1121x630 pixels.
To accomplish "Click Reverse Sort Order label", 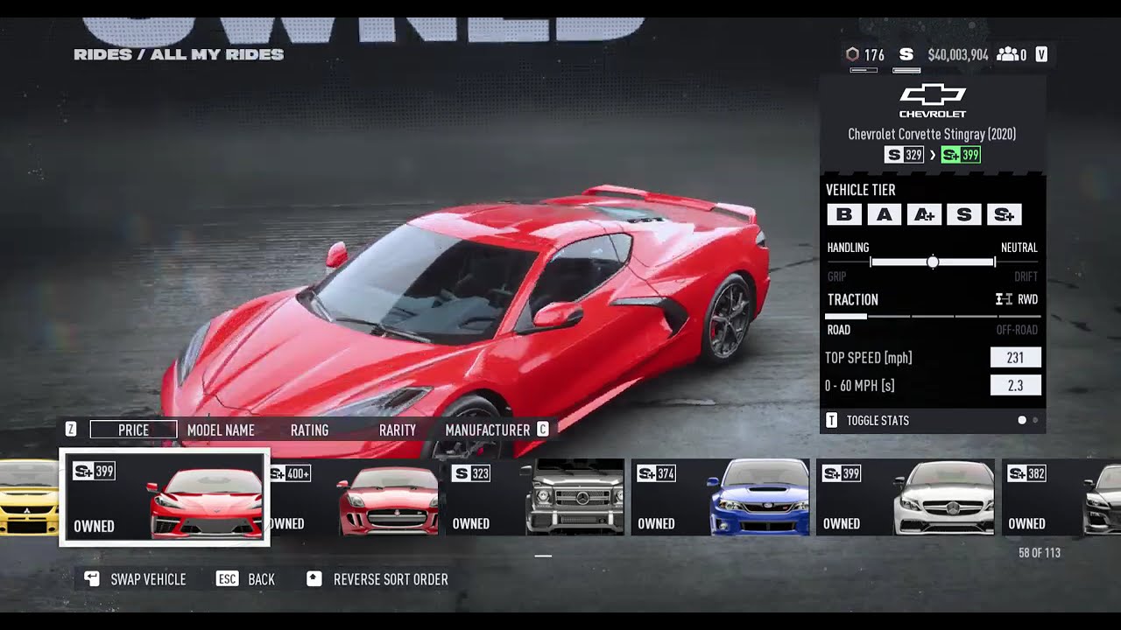I will pyautogui.click(x=391, y=579).
